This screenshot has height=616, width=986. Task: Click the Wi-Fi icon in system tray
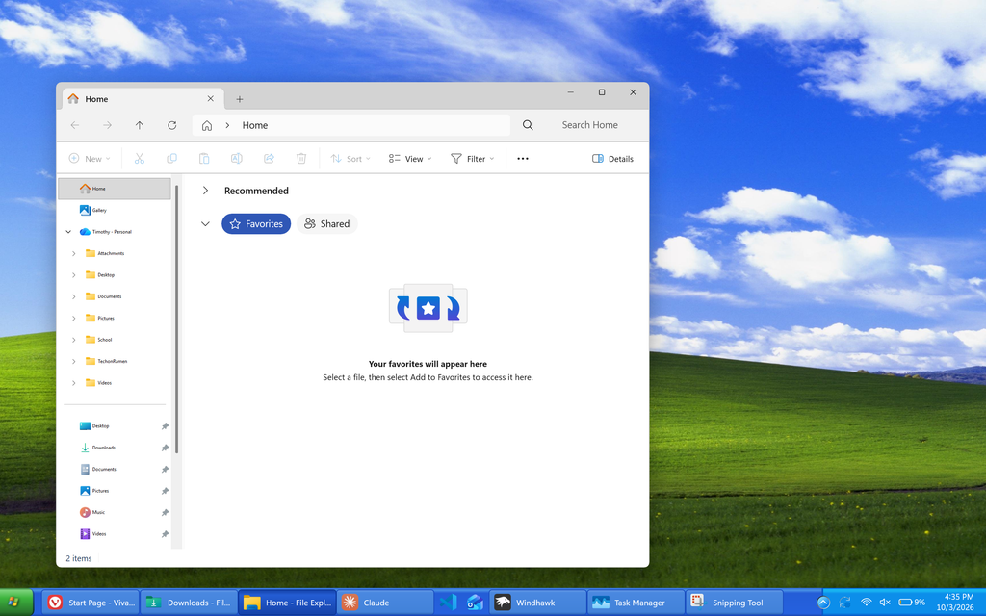[x=866, y=603]
